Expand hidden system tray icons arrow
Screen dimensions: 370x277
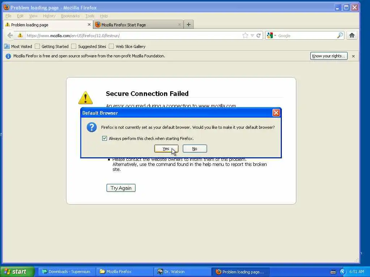coord(343,272)
